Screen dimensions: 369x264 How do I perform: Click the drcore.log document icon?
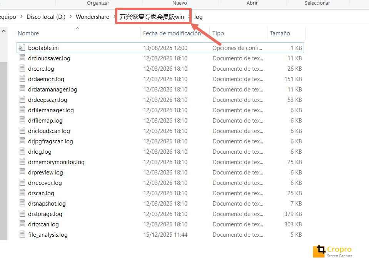[22, 68]
